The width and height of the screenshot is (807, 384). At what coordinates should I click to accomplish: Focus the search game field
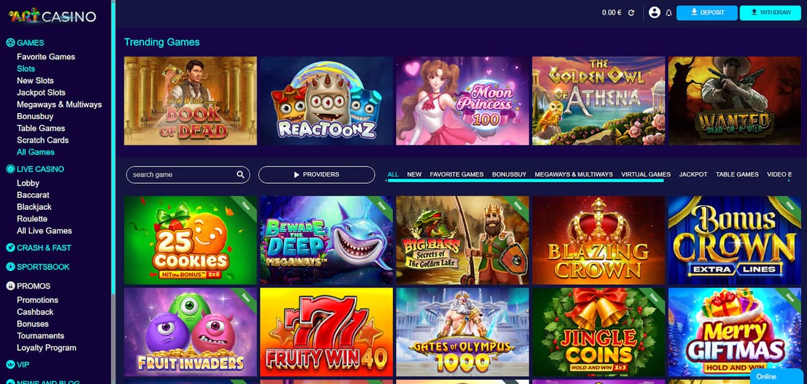click(188, 175)
